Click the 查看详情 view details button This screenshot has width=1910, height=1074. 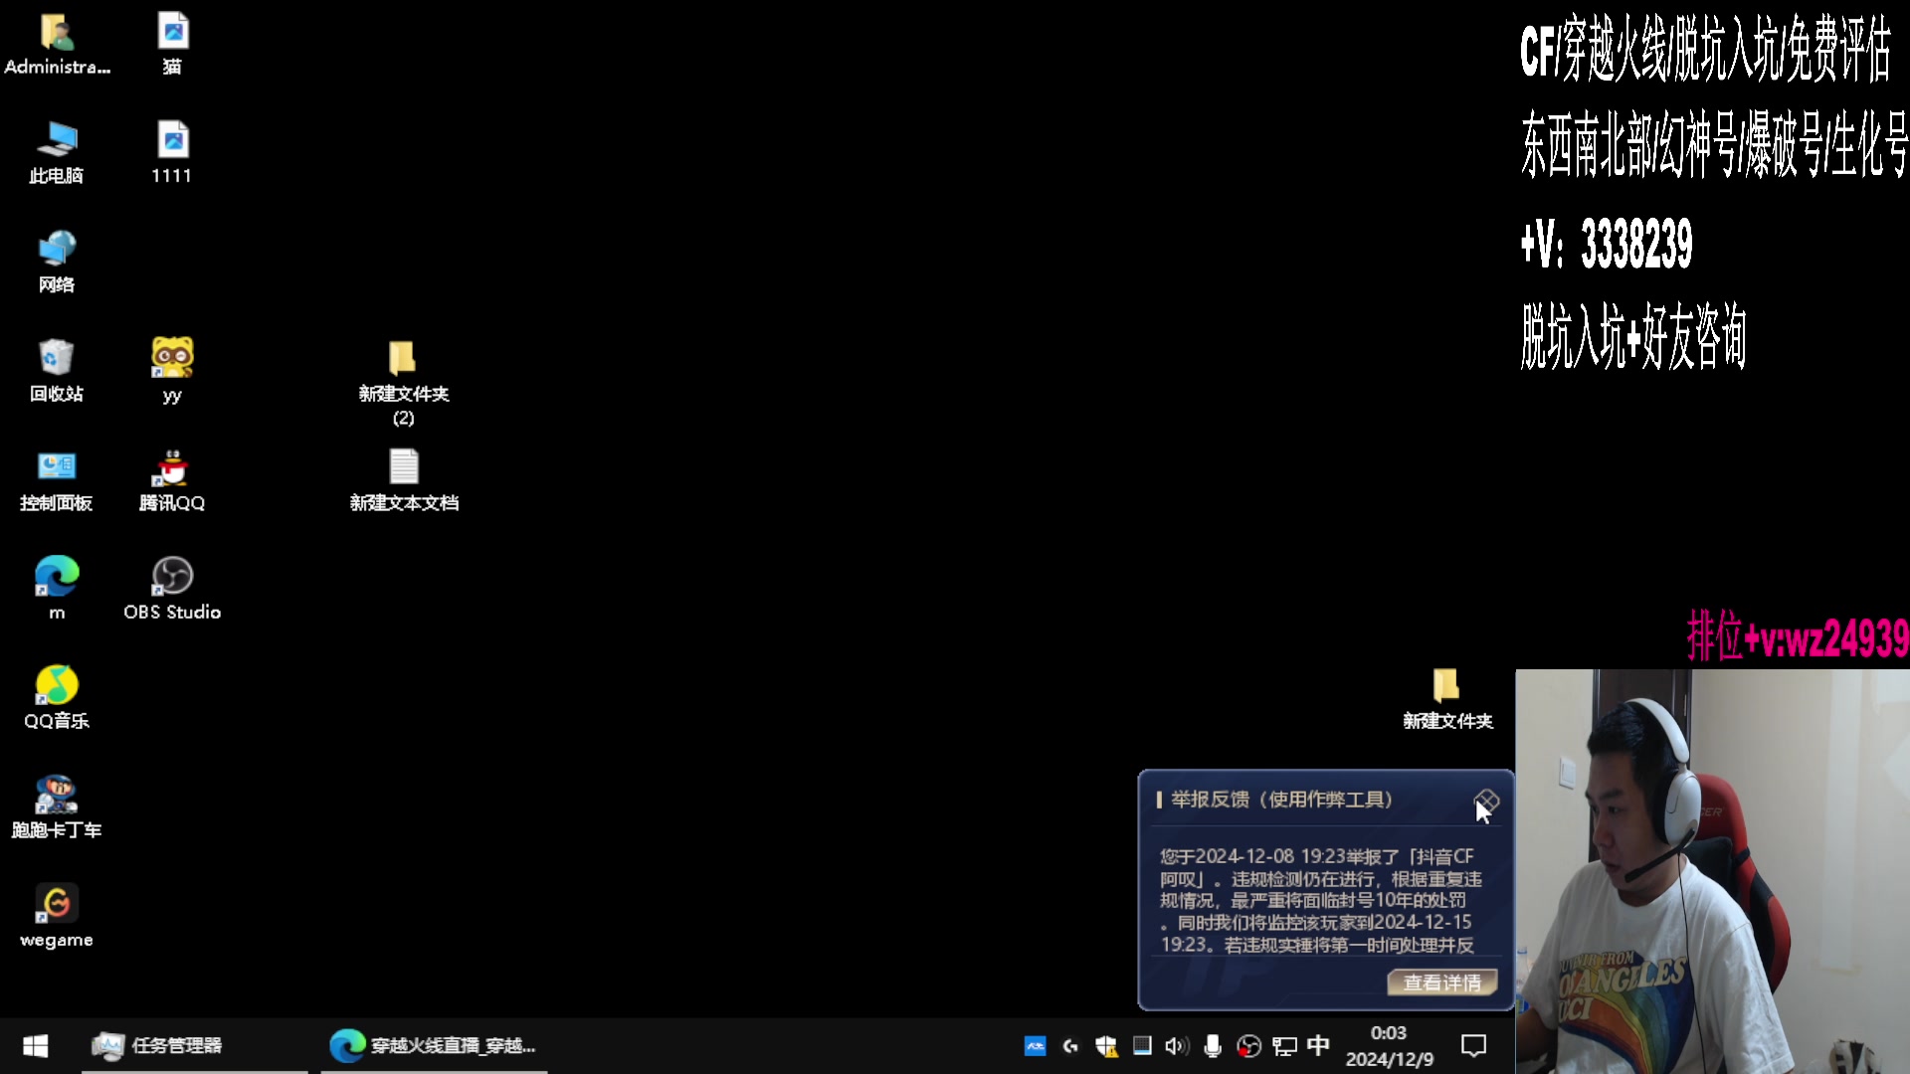1442,983
